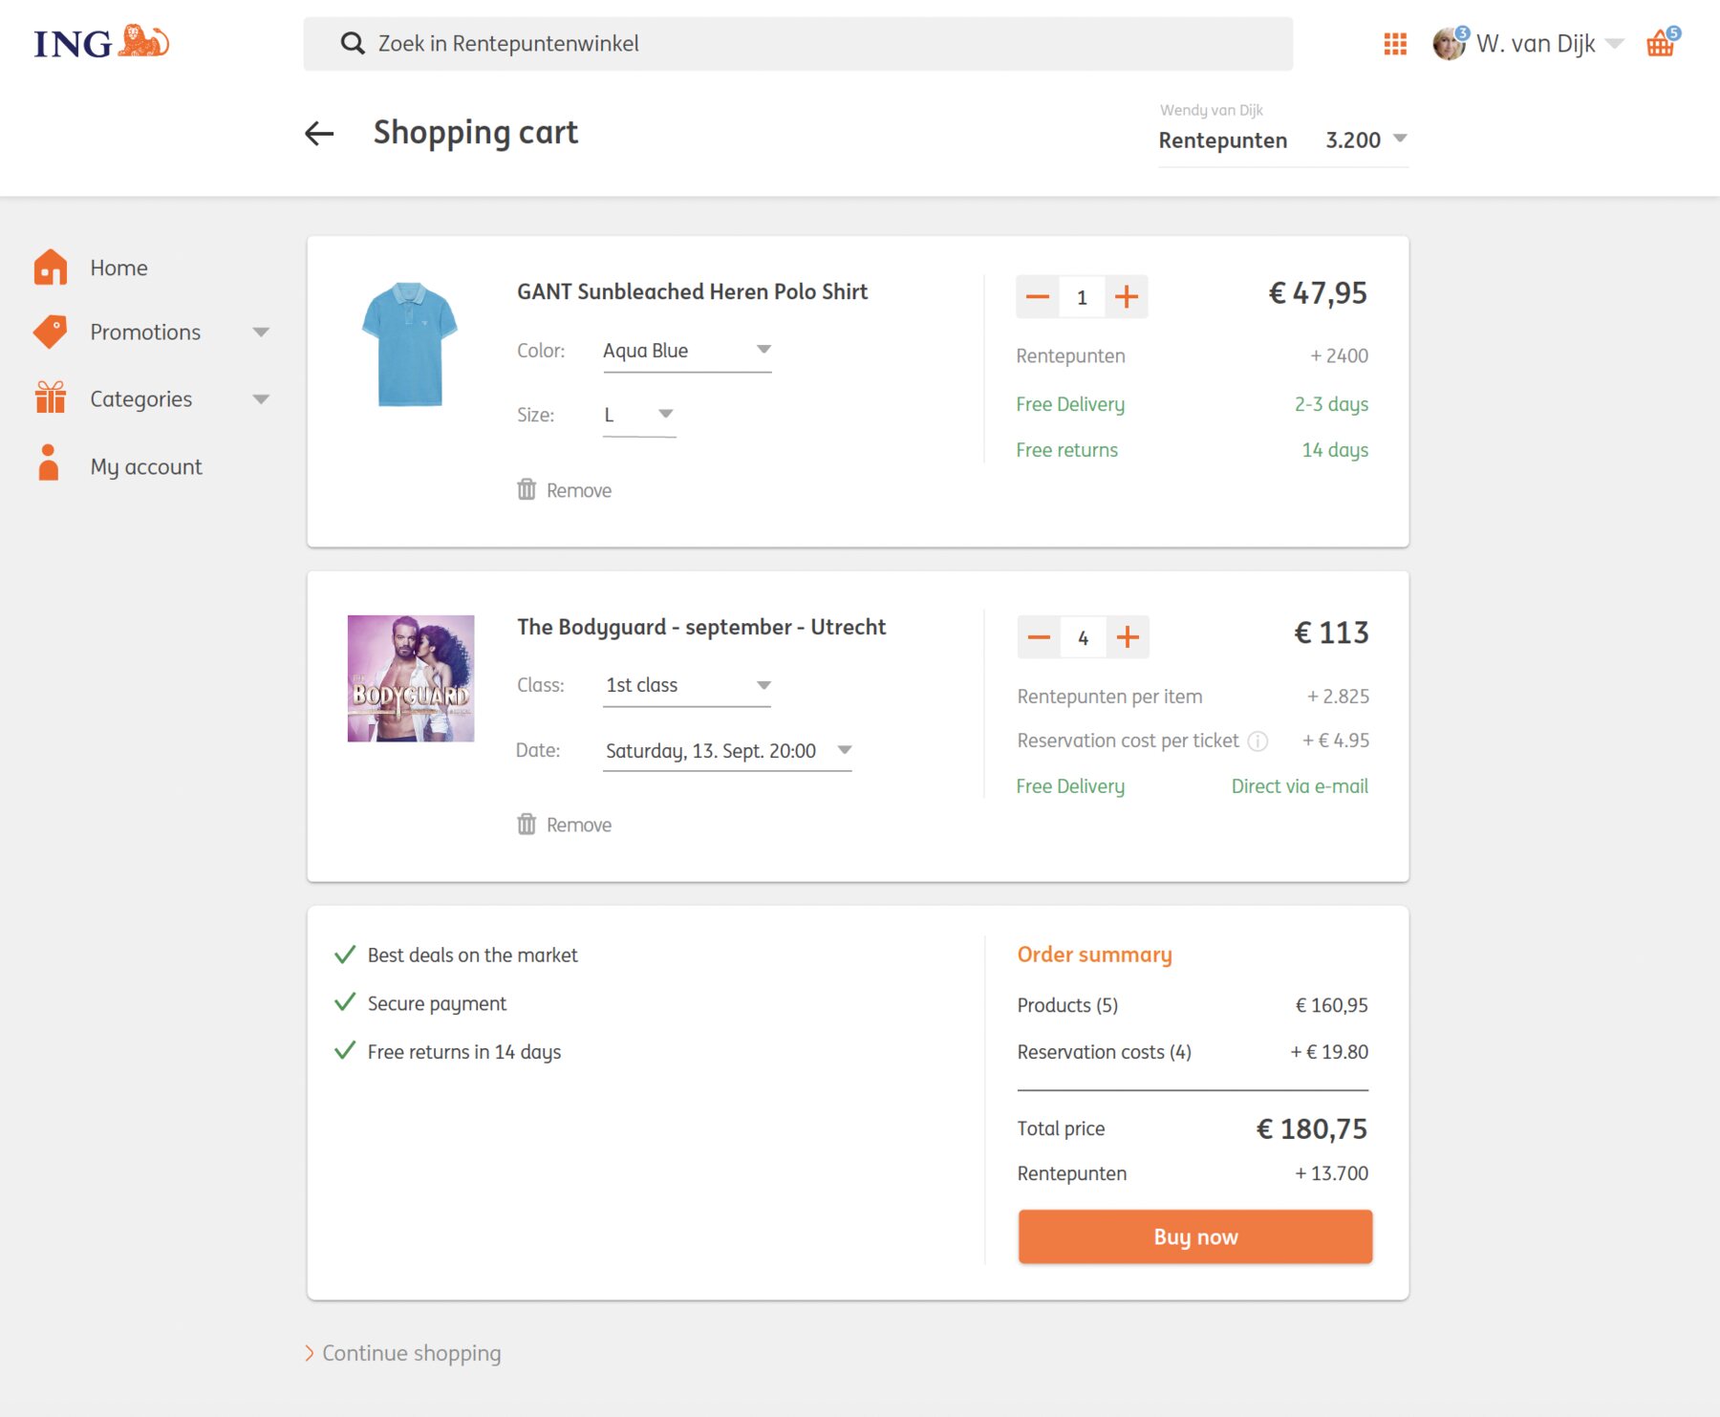Open My account in the sidebar

[146, 467]
